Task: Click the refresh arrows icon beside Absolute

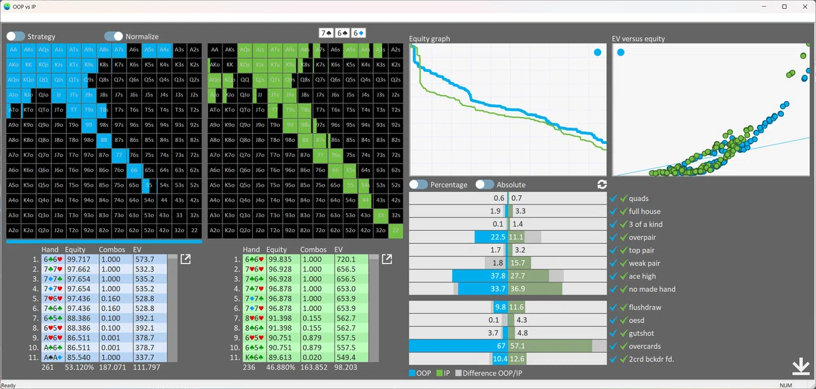Action: pos(602,185)
